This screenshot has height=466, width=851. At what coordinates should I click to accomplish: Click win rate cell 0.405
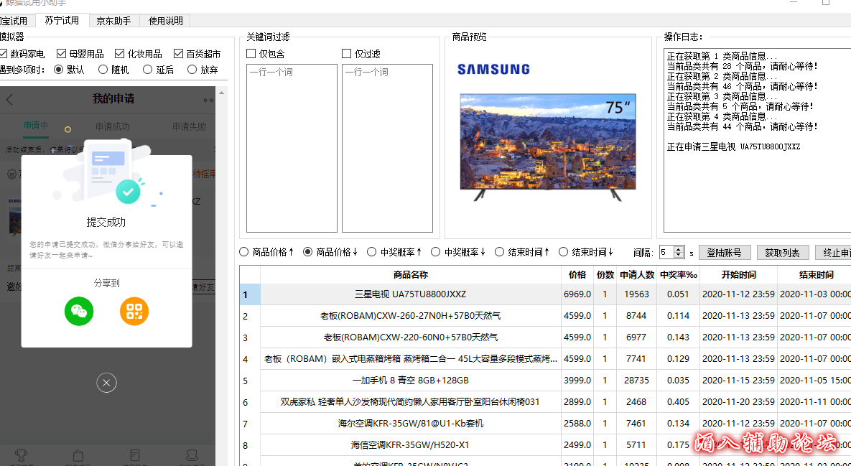click(679, 402)
